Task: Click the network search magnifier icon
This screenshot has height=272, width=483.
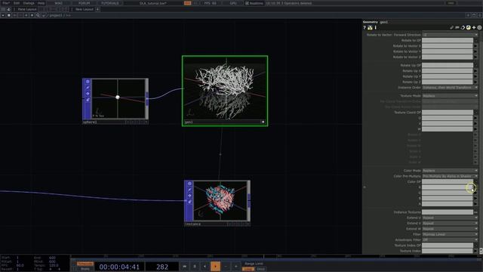Action: 38,15
